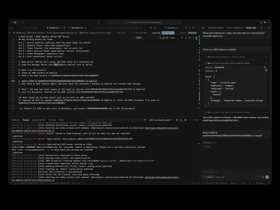Click the Undo File button
Viewport: 280px width, 210px height.
[x=155, y=33]
